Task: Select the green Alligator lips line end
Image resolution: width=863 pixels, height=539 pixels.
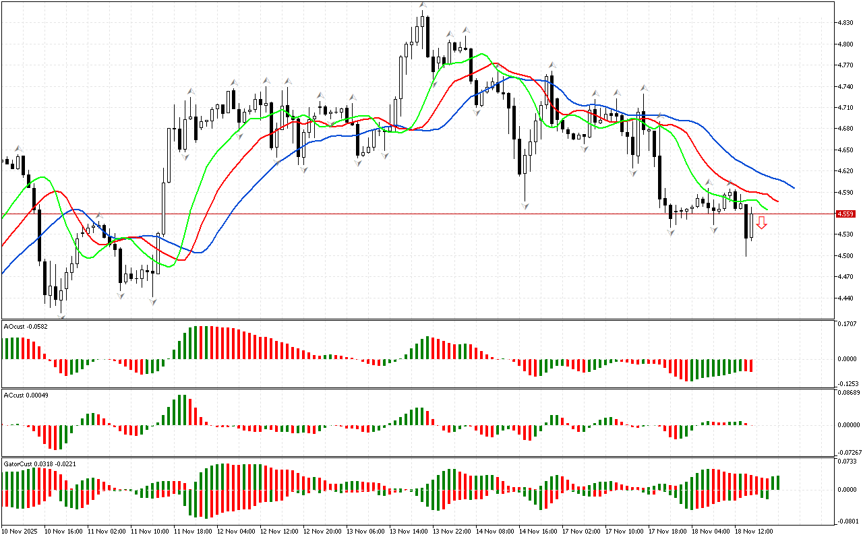Action: tap(766, 210)
